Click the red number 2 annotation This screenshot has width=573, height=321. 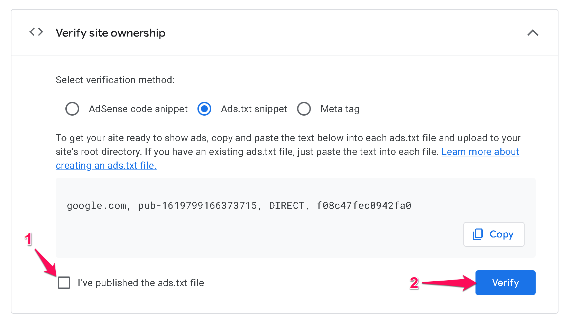414,283
